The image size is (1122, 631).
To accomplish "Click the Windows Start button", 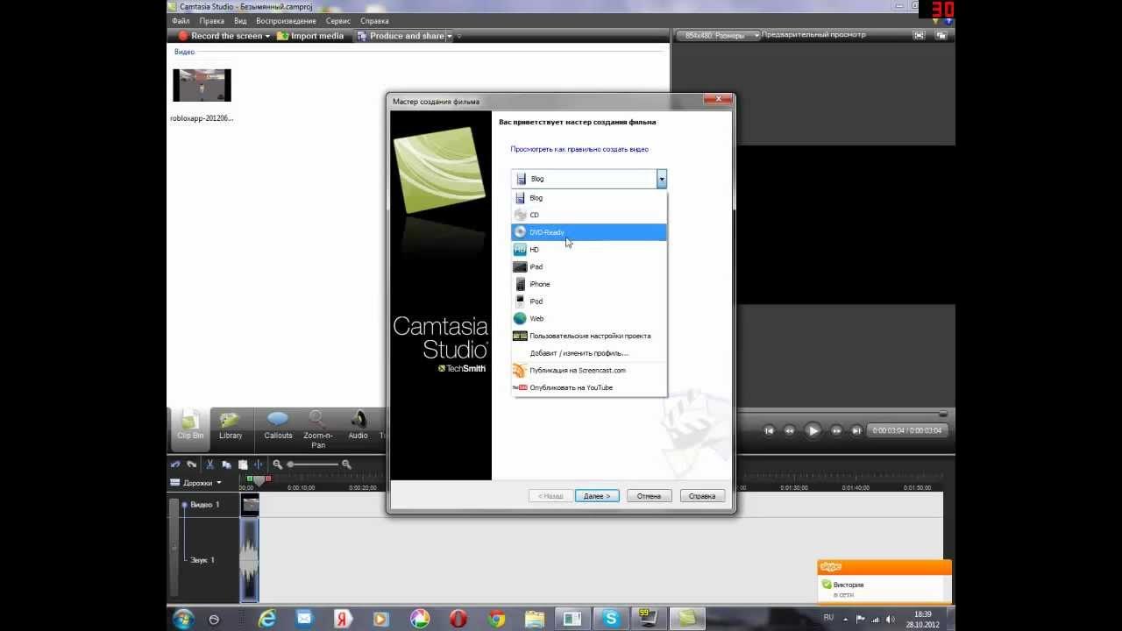I will click(x=183, y=619).
